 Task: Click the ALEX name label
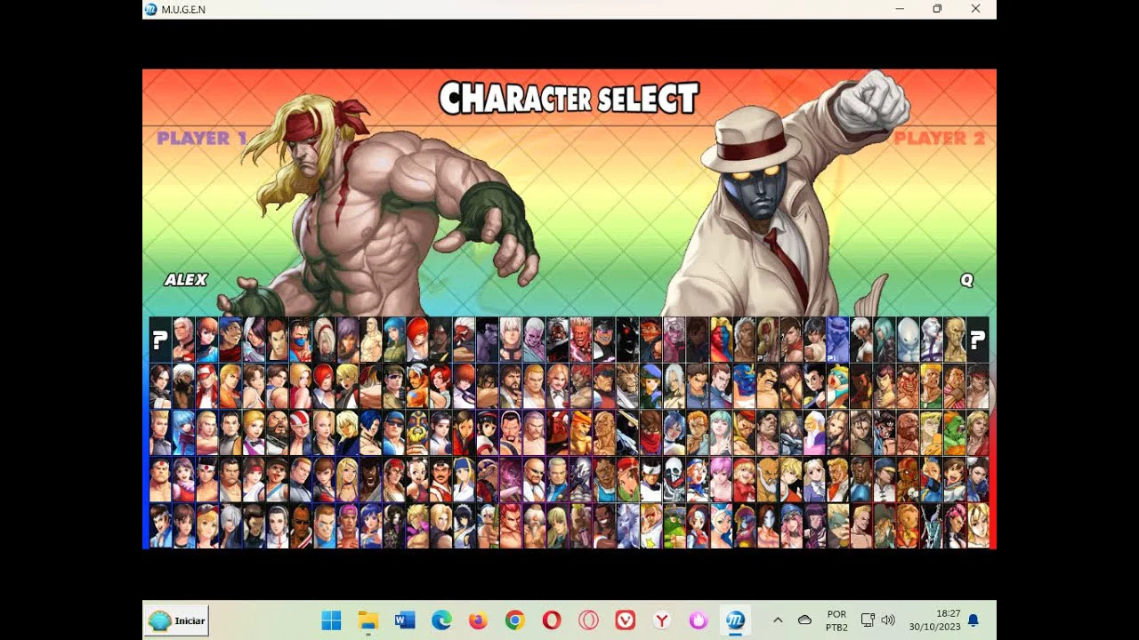pyautogui.click(x=186, y=280)
